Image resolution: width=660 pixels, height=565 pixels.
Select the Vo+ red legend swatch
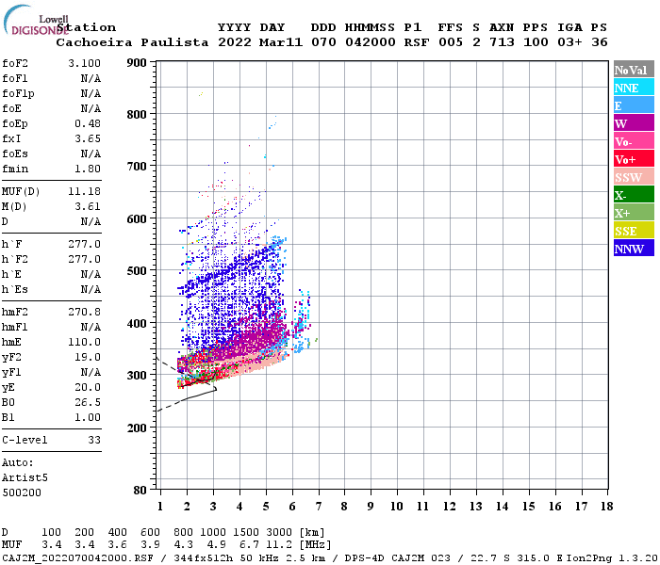click(x=634, y=159)
